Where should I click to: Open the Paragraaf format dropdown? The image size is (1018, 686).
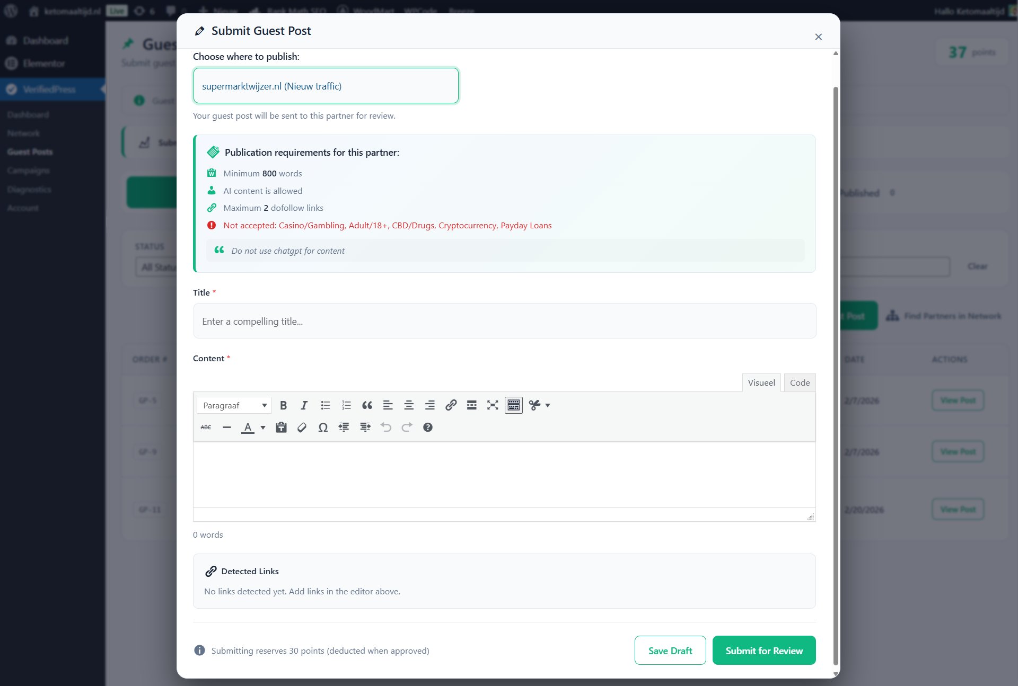(x=233, y=405)
